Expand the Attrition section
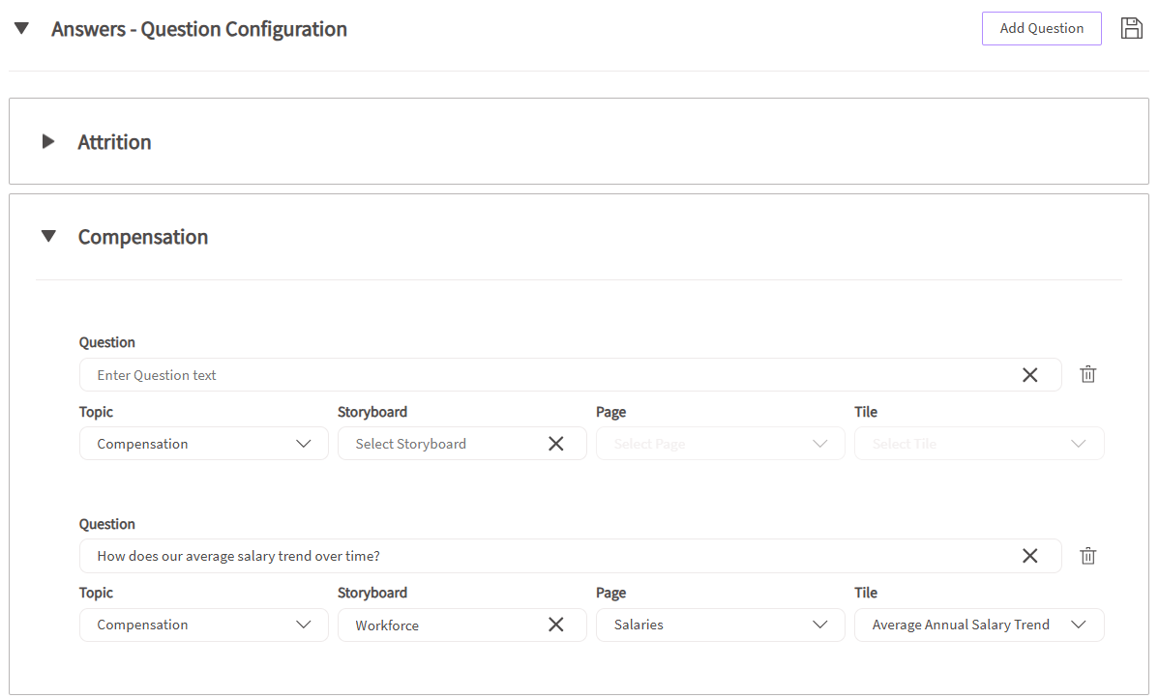This screenshot has width=1159, height=698. [48, 142]
